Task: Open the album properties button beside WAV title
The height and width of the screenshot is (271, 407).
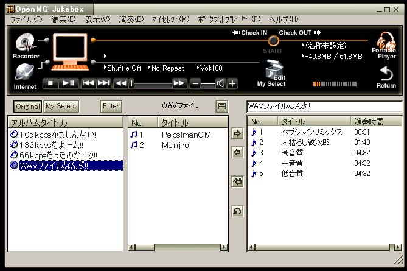Action: point(221,107)
